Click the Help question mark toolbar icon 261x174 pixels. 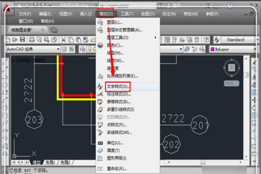[206, 40]
